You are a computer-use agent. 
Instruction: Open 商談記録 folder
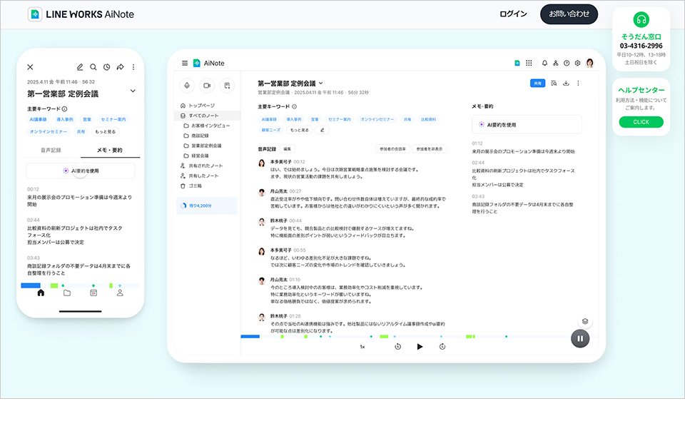(x=196, y=136)
